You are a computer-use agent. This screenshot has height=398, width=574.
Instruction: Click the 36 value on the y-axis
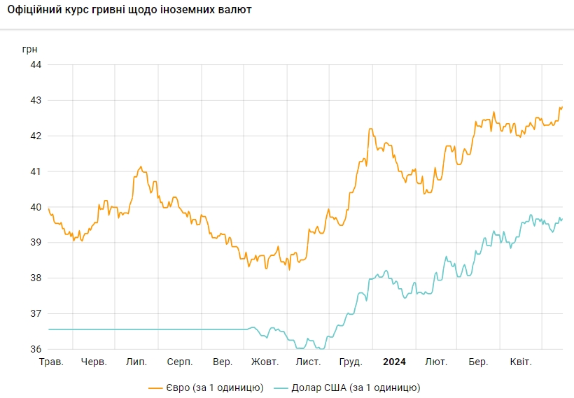pyautogui.click(x=35, y=349)
